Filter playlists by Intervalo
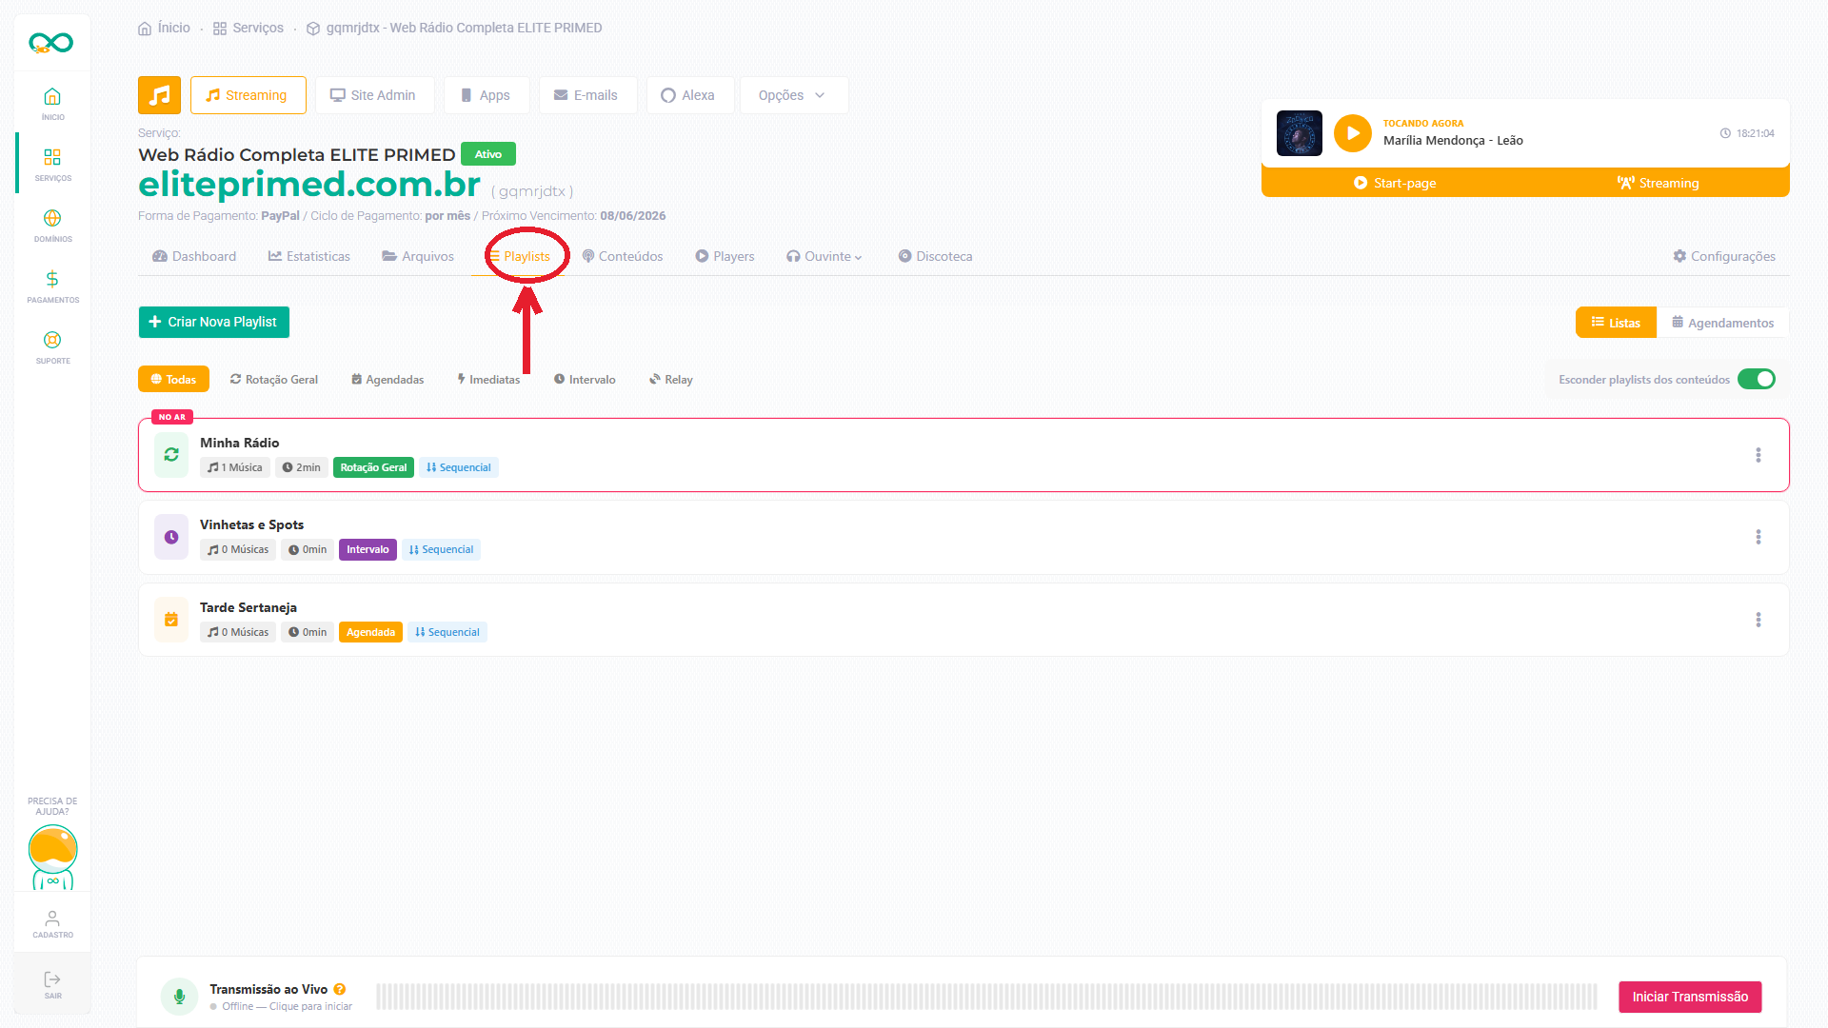 (585, 379)
